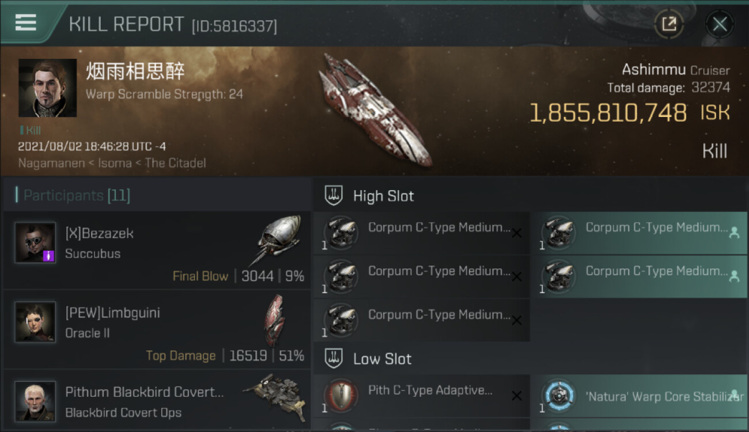
Task: Click the Succubus ship icon
Action: coord(277,240)
